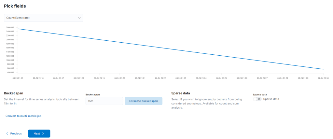Open the Convert to multi-metric job link
This screenshot has height=139, width=333.
[x=23, y=116]
